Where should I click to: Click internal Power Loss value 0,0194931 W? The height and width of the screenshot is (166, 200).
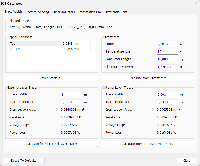click(x=167, y=133)
